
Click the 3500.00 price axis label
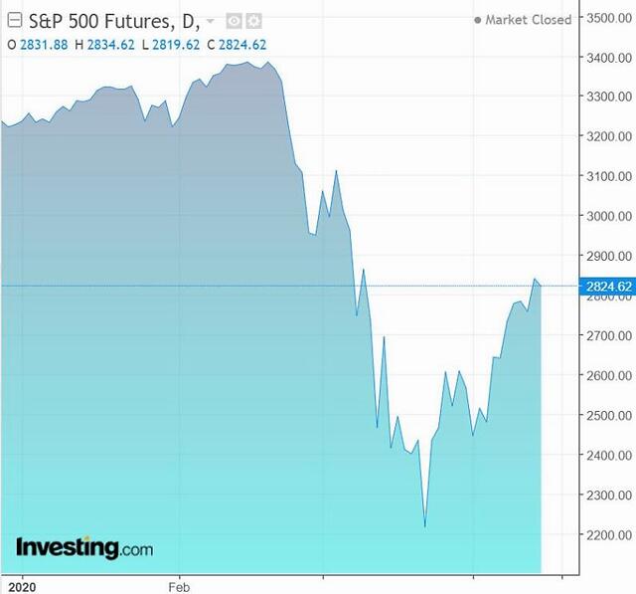pyautogui.click(x=609, y=18)
